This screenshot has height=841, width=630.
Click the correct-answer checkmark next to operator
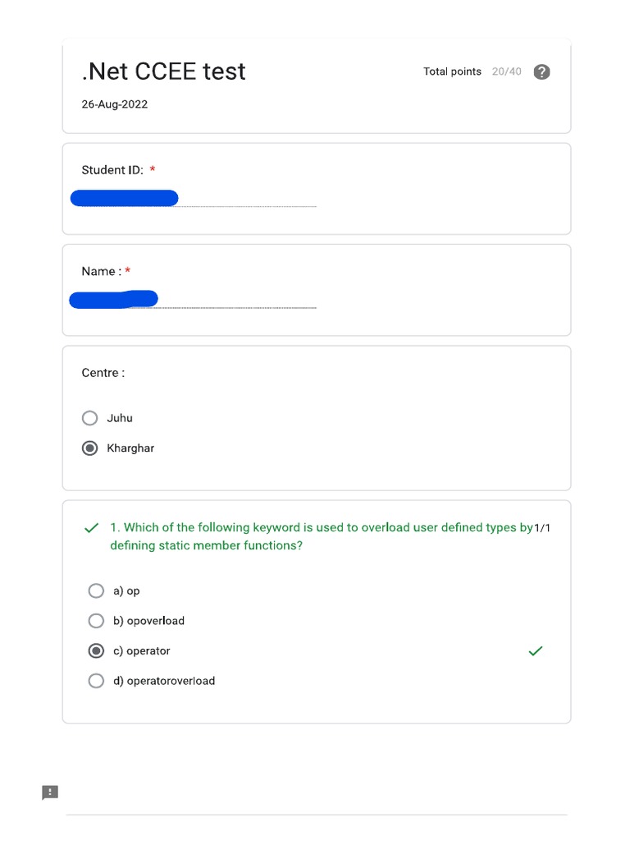point(536,651)
